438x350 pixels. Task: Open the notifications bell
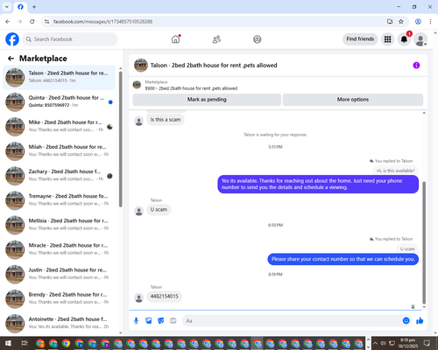[x=404, y=39]
